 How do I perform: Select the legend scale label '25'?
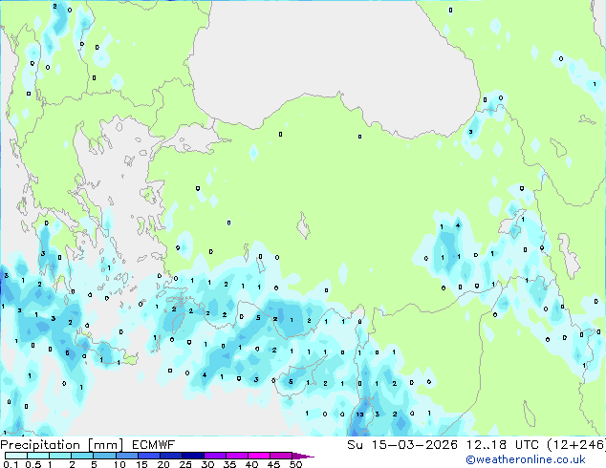click(x=185, y=464)
